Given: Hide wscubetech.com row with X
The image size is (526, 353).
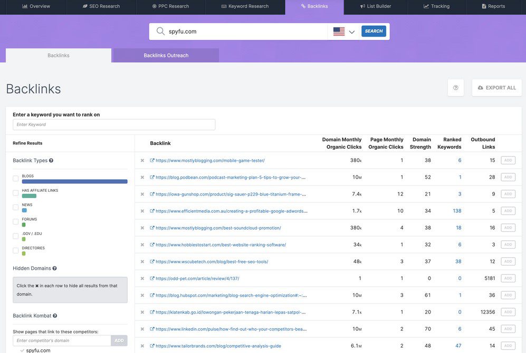Looking at the screenshot, I should pos(142,261).
